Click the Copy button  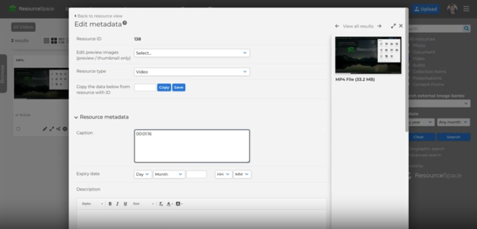click(x=164, y=87)
